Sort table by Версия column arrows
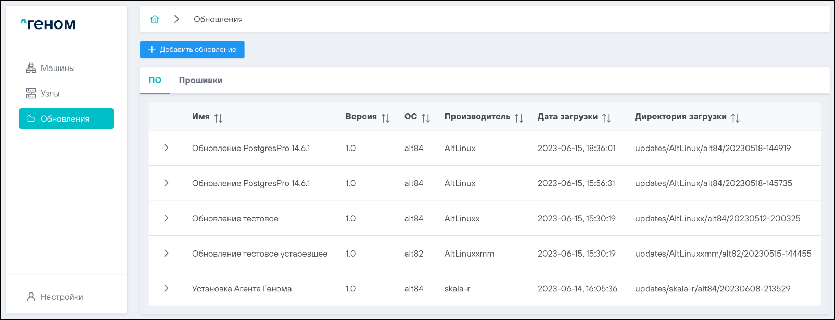835x320 pixels. 385,118
